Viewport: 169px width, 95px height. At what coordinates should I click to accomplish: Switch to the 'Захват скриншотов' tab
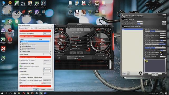tap(43, 28)
